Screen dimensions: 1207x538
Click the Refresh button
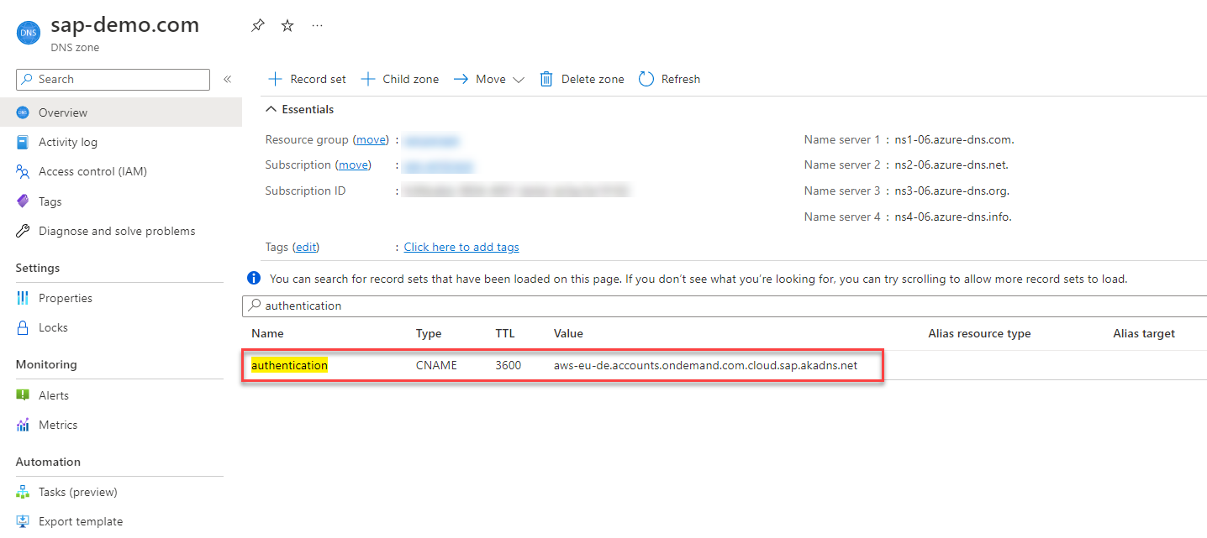click(669, 79)
